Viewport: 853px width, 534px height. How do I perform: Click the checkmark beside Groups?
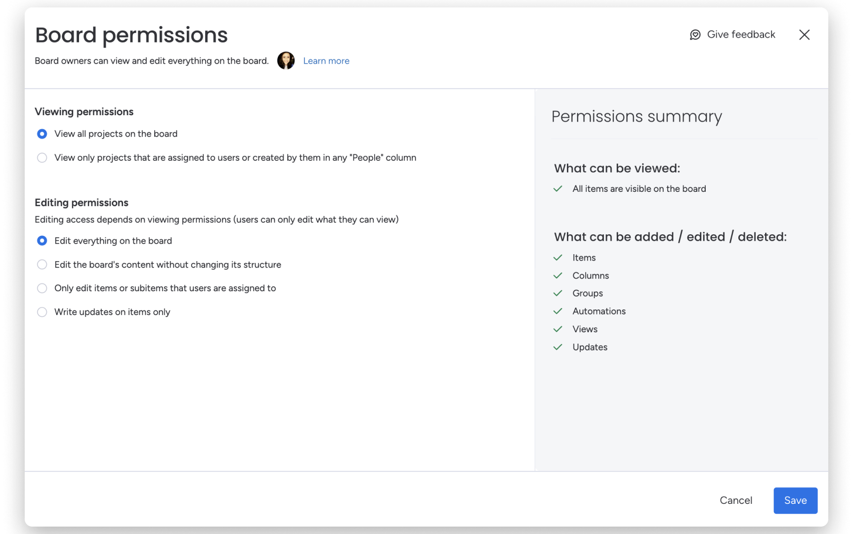point(559,293)
